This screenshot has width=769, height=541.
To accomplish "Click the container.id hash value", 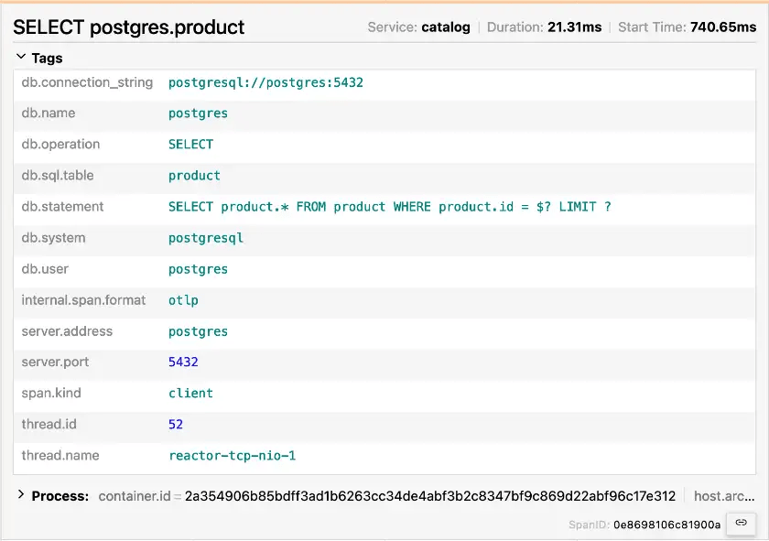I will (429, 496).
